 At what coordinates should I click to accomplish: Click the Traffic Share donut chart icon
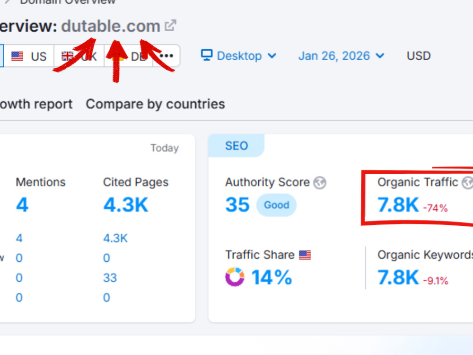point(235,277)
